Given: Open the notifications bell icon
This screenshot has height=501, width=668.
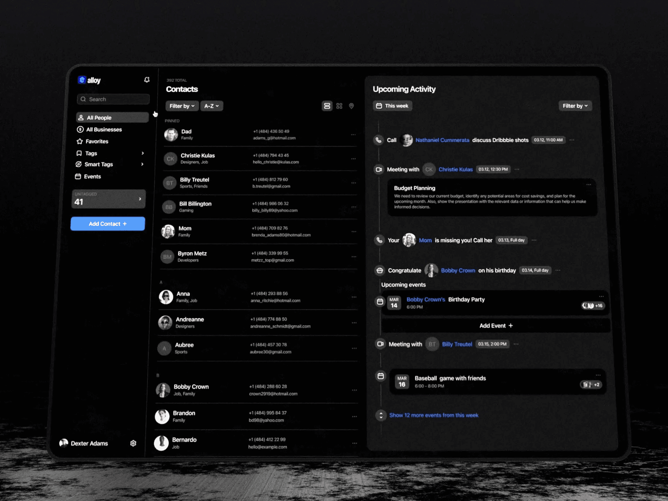Looking at the screenshot, I should [147, 80].
